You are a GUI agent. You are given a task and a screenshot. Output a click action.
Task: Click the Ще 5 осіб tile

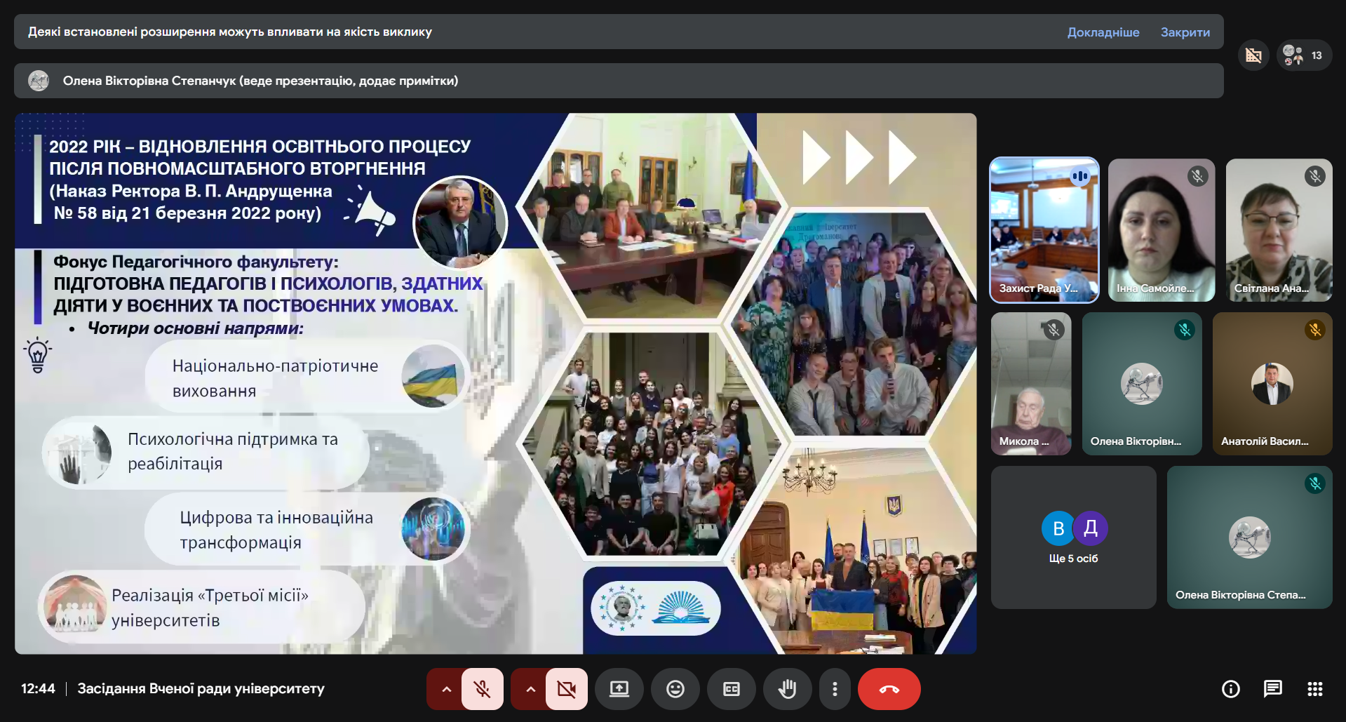[1073, 537]
